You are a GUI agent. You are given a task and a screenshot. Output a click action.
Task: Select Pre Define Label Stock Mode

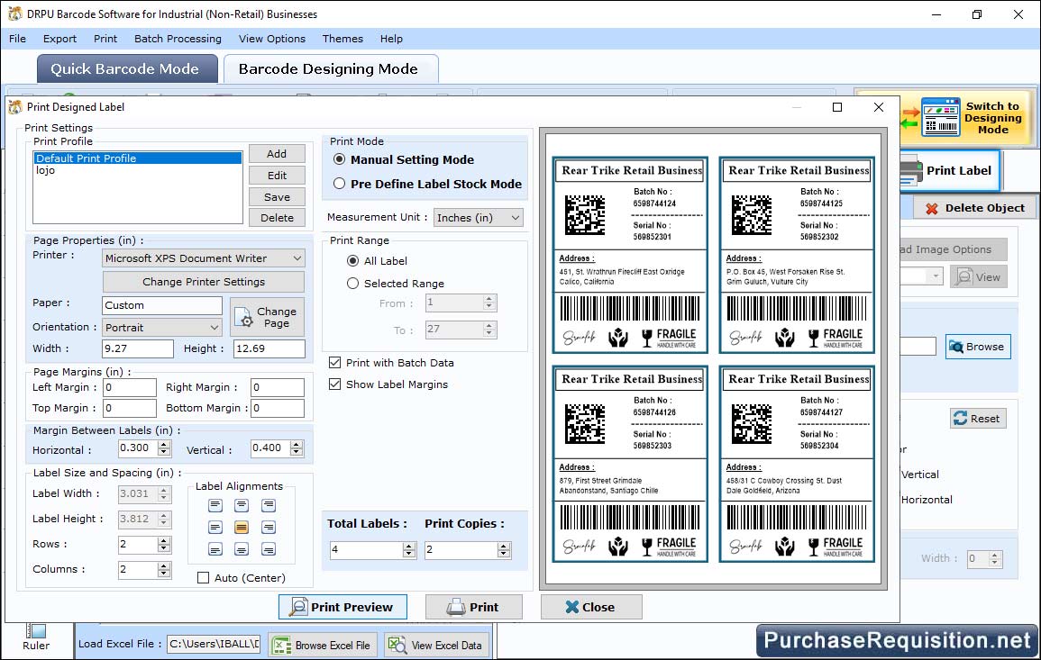point(340,184)
